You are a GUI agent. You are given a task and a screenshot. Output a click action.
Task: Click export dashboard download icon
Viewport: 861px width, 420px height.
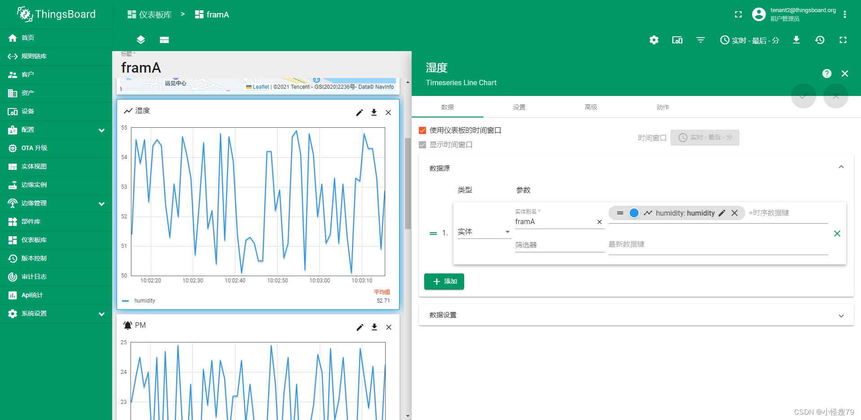point(796,40)
